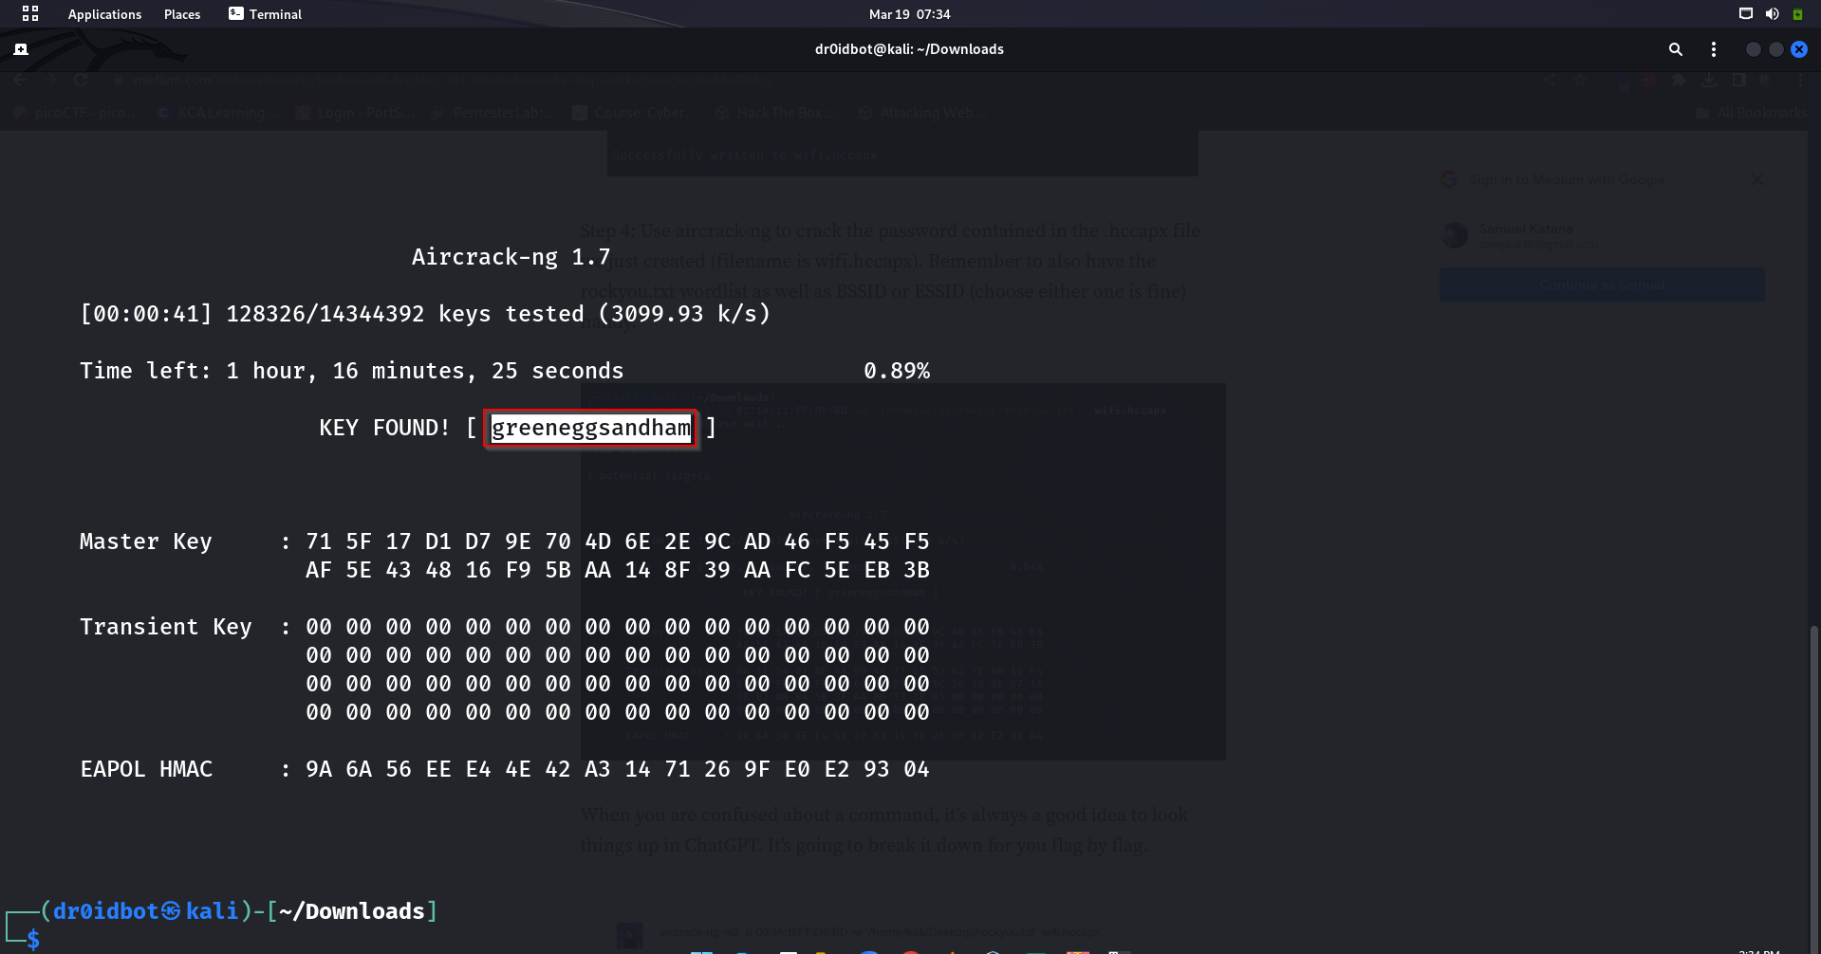Maximize the terminal window
Screen dimensions: 1821x954
pyautogui.click(x=1775, y=49)
